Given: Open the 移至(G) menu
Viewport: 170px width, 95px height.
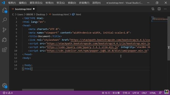Looking at the screenshot, I should pyautogui.click(x=61, y=3).
